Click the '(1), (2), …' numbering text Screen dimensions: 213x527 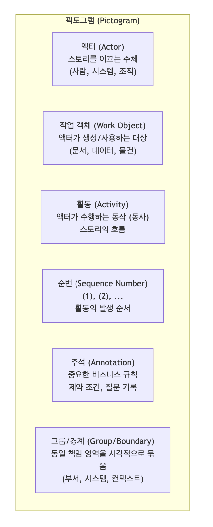coord(103,296)
